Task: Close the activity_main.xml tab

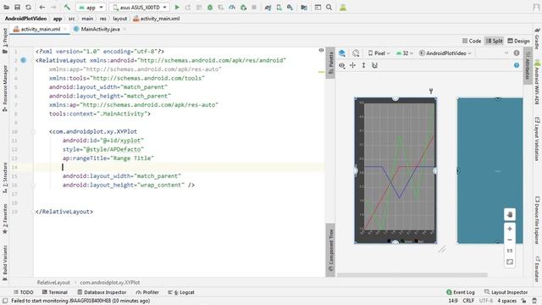Action: click(x=65, y=30)
